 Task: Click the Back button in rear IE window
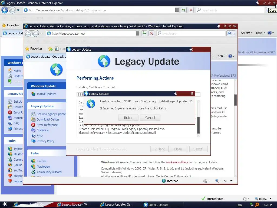[x=5, y=10]
